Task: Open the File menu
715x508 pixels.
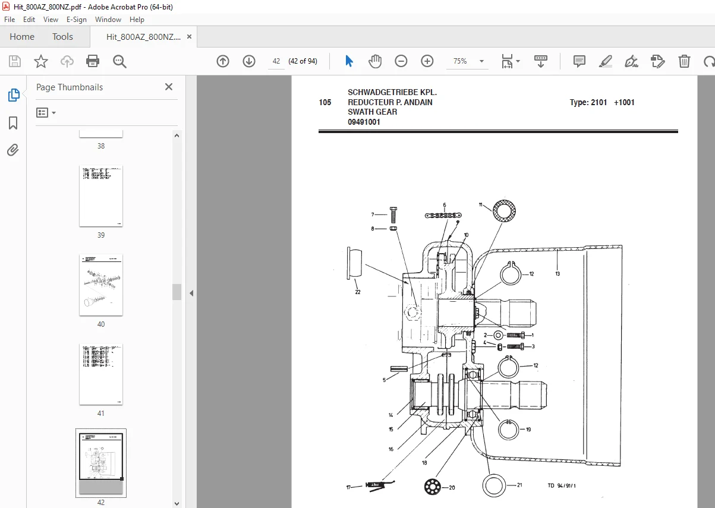Action: tap(10, 20)
